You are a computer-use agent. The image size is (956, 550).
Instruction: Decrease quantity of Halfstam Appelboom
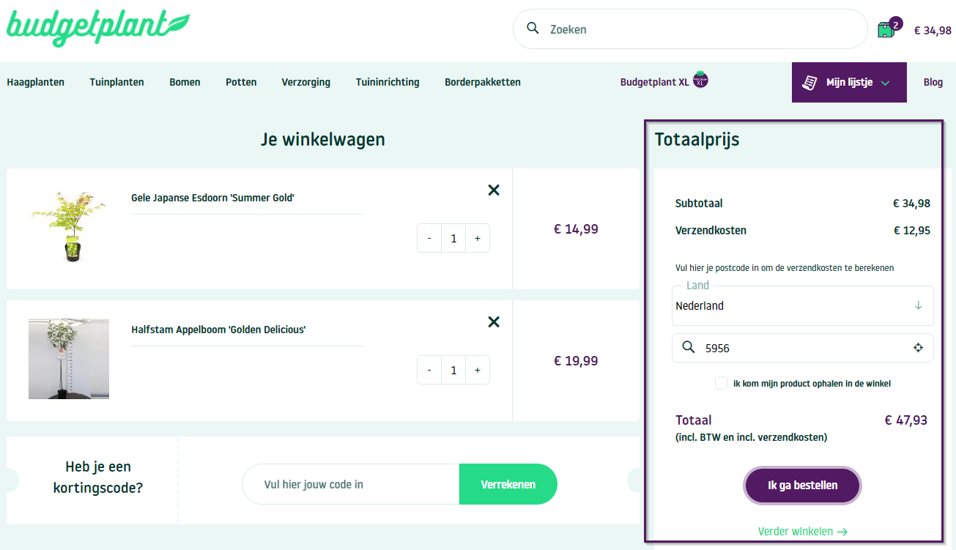click(x=429, y=371)
